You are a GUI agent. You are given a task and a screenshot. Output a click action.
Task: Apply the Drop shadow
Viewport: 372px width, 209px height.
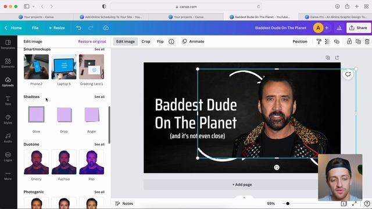click(64, 115)
